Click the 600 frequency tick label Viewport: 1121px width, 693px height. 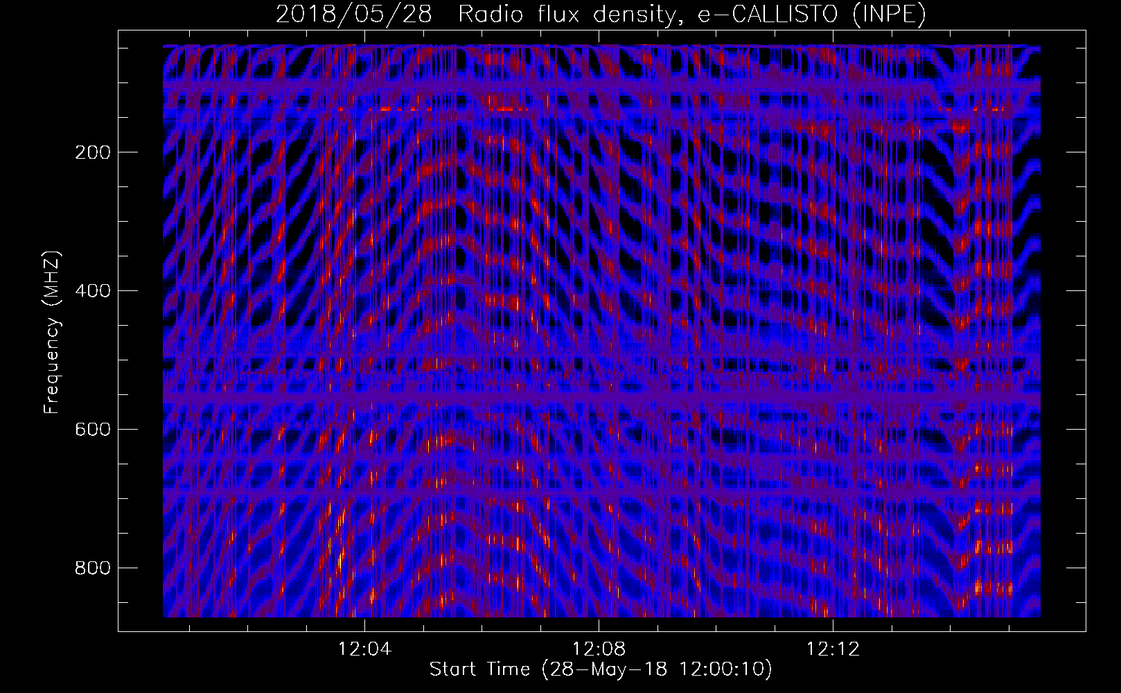click(93, 430)
